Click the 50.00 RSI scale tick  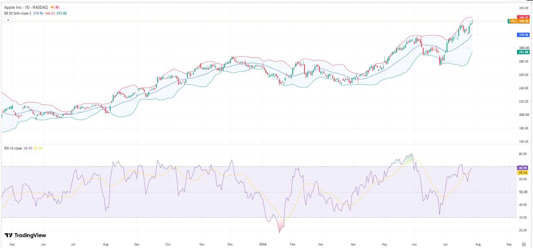point(523,192)
